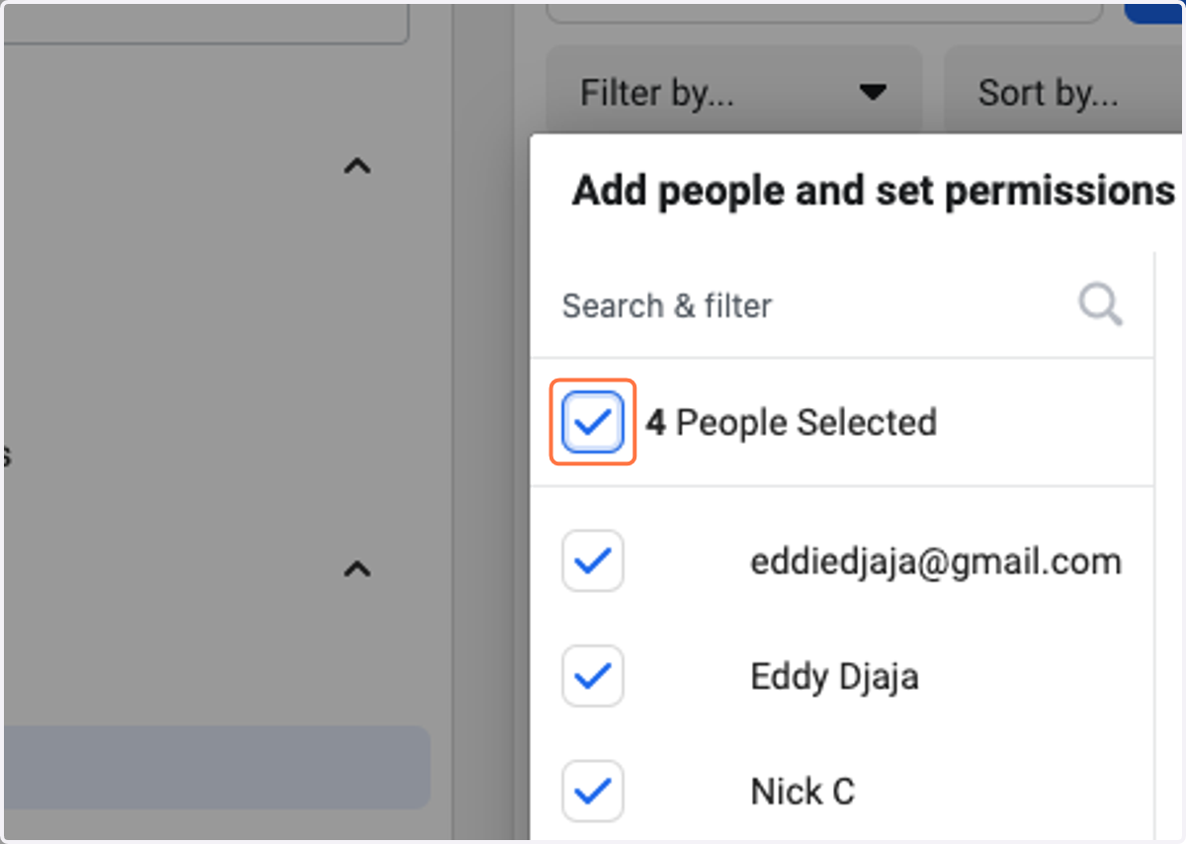
Task: Uncheck the 4 People Selected checkbox
Action: [593, 423]
